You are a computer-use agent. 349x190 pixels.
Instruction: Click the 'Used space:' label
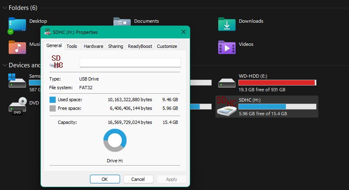click(x=70, y=100)
